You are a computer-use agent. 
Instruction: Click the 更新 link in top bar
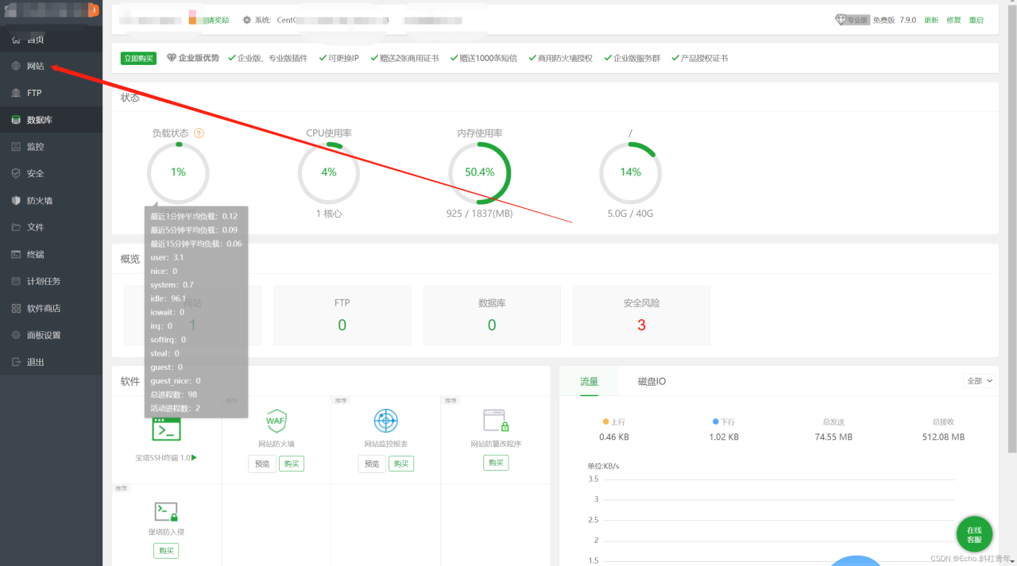931,20
